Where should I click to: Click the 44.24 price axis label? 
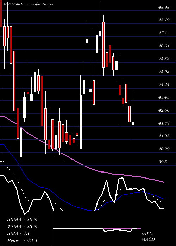[x=164, y=85]
